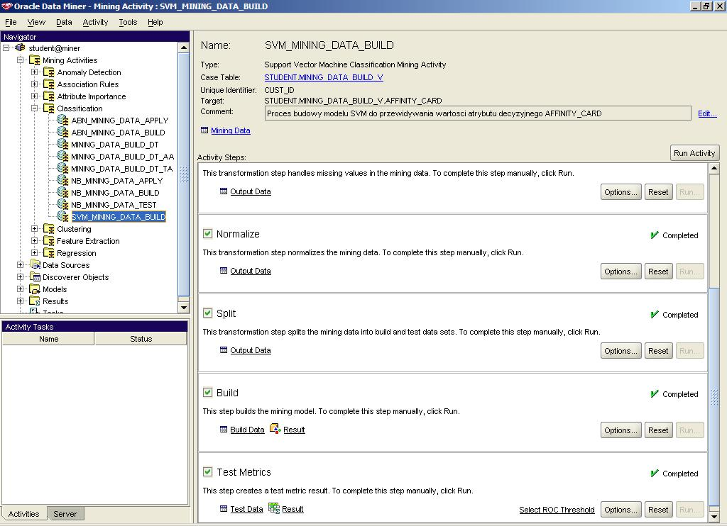The height and width of the screenshot is (526, 727).
Task: Click the Comment text field
Action: point(478,113)
